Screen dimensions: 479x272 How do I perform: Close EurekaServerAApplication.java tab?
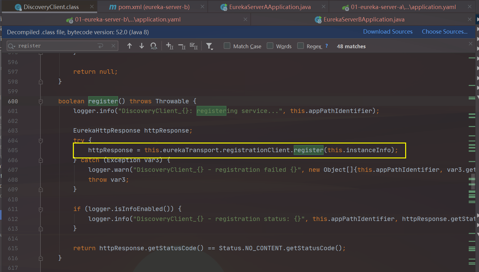[324, 7]
